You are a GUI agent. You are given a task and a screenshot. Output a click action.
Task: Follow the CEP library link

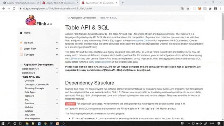[75, 58]
